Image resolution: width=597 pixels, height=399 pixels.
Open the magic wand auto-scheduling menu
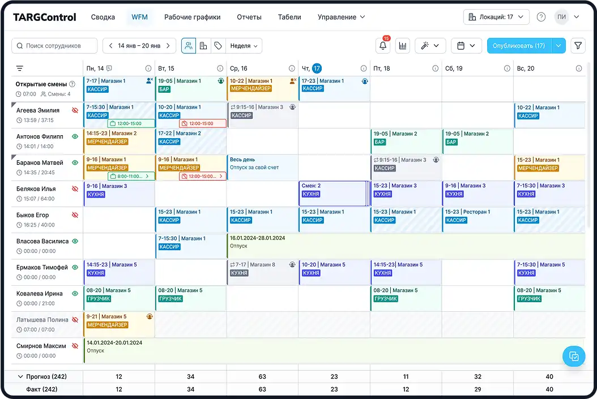click(x=430, y=46)
